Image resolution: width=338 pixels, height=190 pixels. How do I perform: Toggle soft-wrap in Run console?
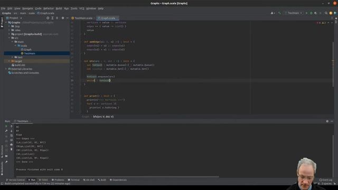pos(12,136)
